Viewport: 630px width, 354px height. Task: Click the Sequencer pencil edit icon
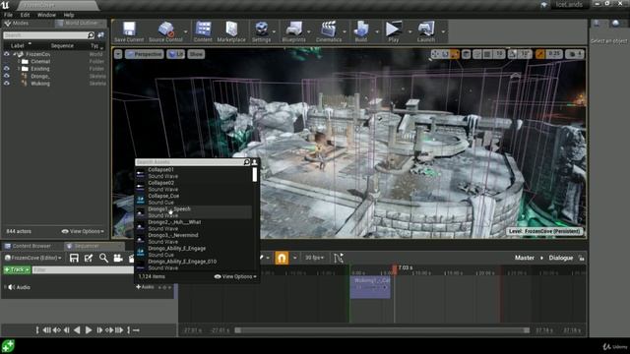(x=89, y=258)
